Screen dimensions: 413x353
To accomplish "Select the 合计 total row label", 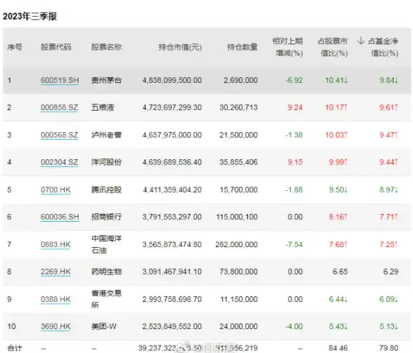I will pos(15,348).
